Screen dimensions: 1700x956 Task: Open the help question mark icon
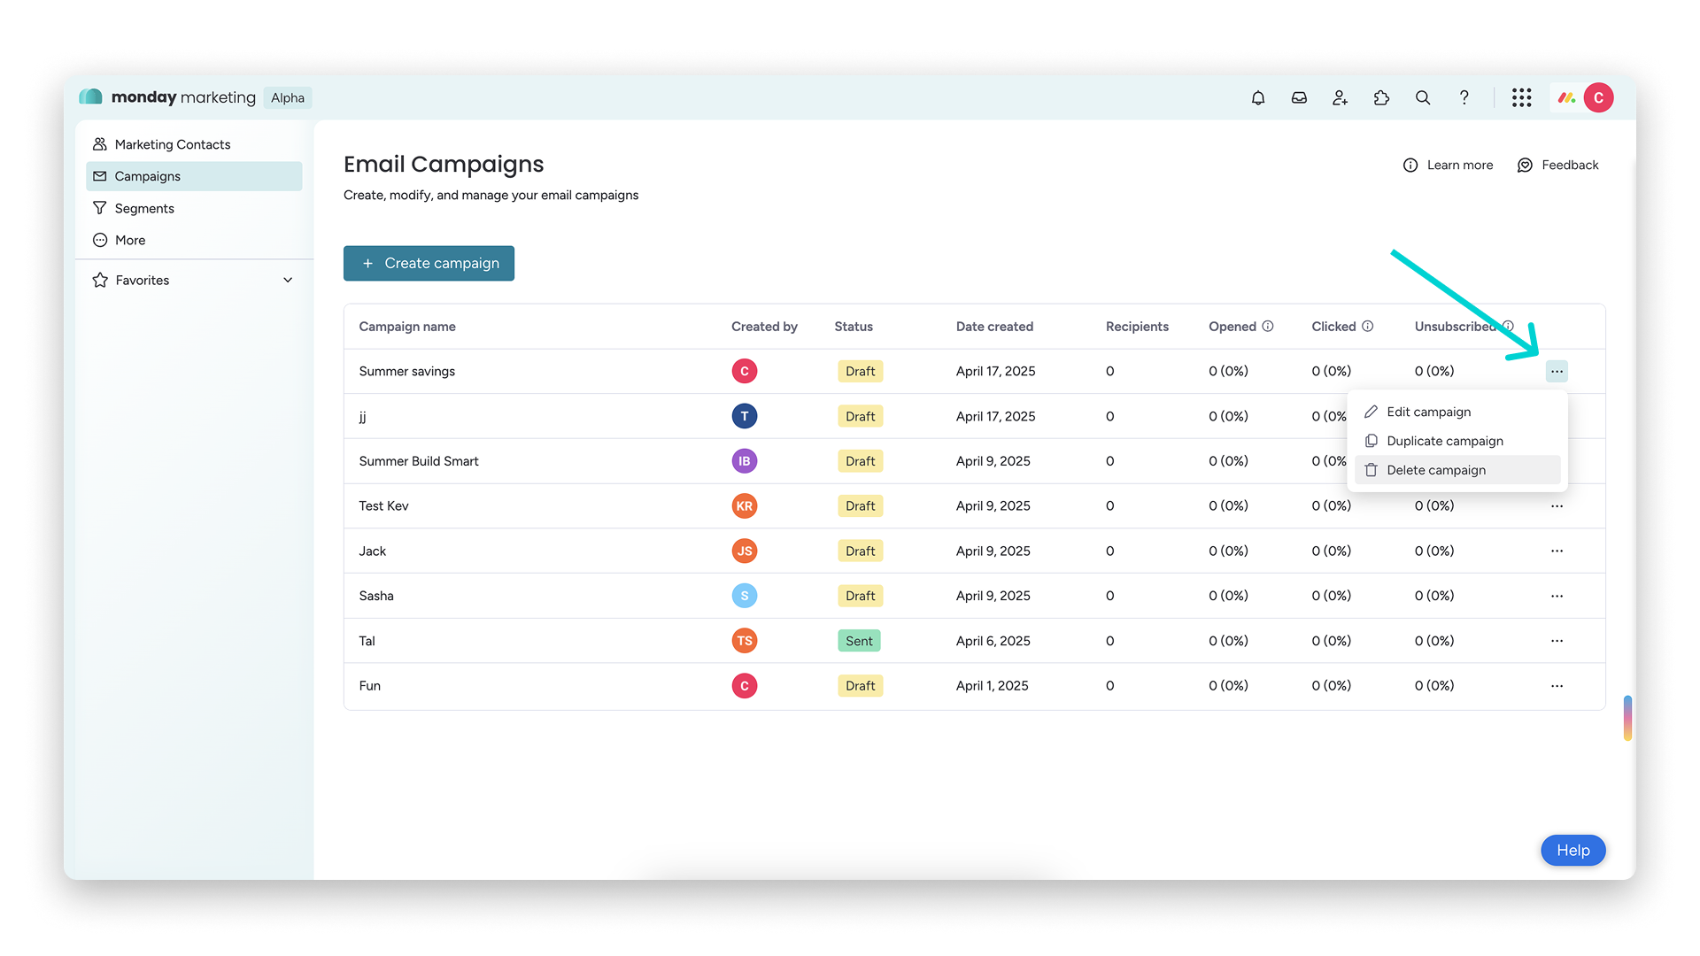point(1464,97)
